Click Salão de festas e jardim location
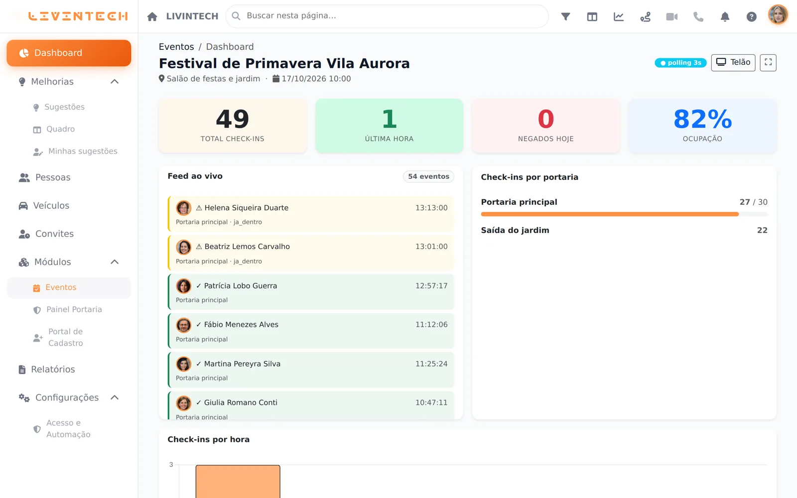 (209, 79)
